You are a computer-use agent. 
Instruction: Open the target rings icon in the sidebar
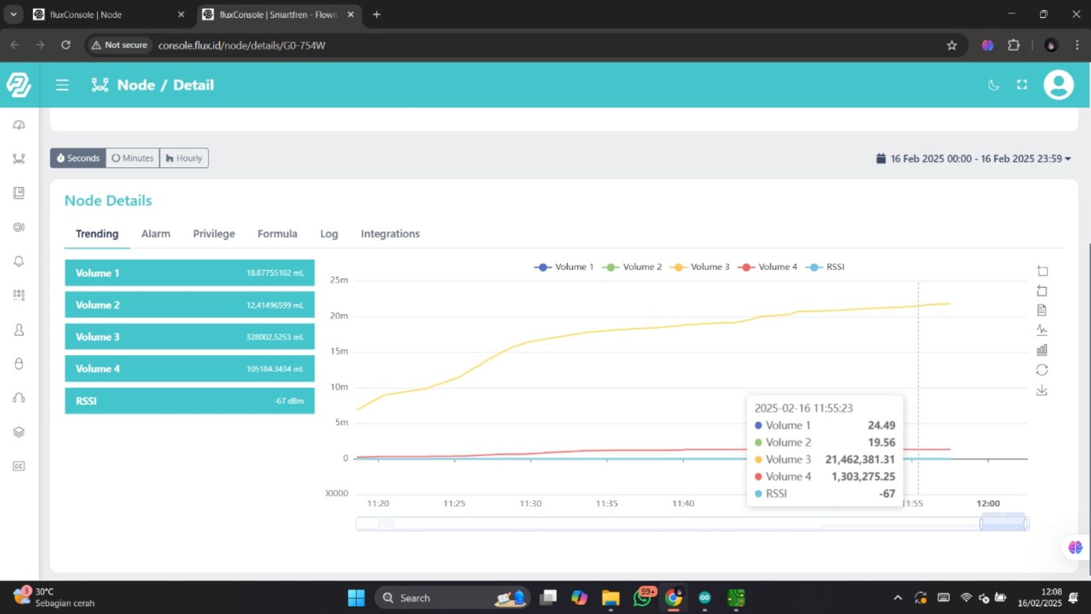tap(19, 227)
